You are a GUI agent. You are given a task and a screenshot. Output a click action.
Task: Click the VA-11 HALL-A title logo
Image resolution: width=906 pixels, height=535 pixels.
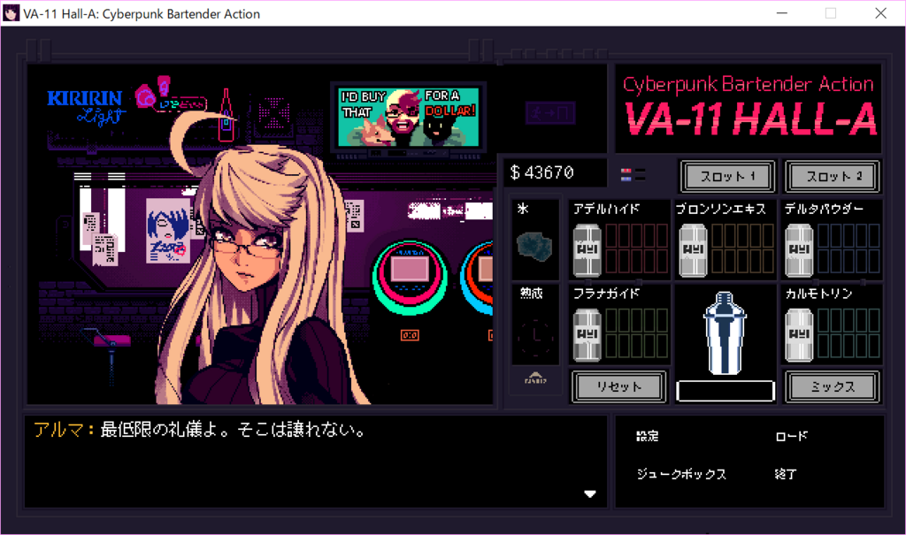click(750, 118)
